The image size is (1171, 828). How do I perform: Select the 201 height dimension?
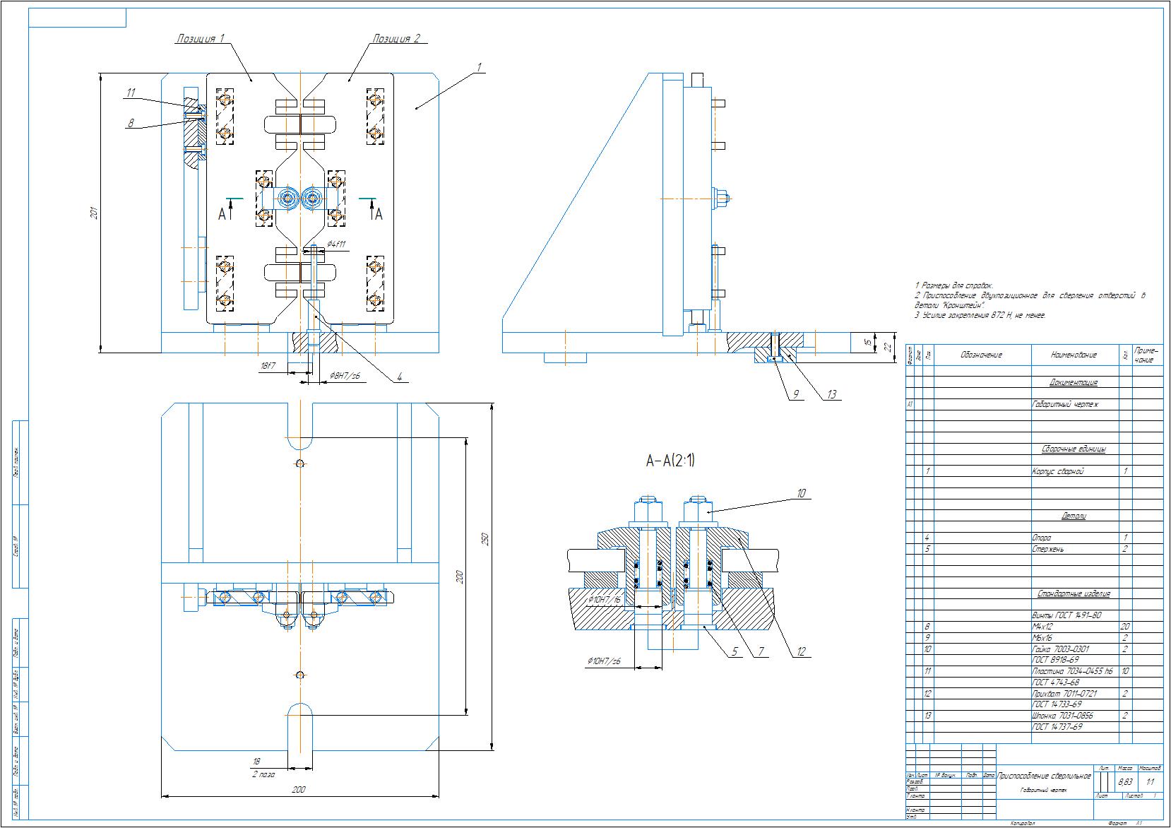tap(95, 212)
